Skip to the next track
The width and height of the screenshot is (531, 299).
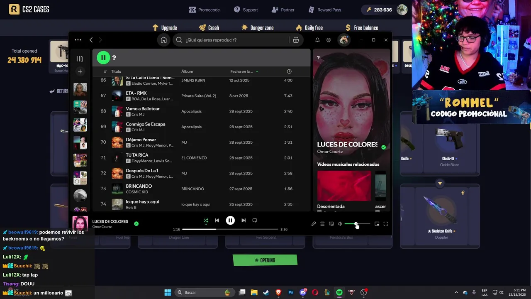[x=244, y=221]
